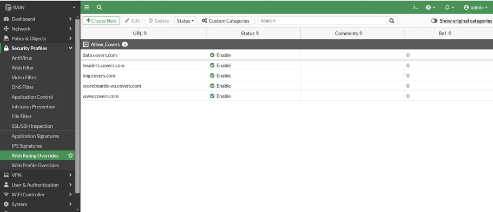Viewport: 493px width, 212px height.
Task: Click the Edit button
Action: (x=133, y=20)
